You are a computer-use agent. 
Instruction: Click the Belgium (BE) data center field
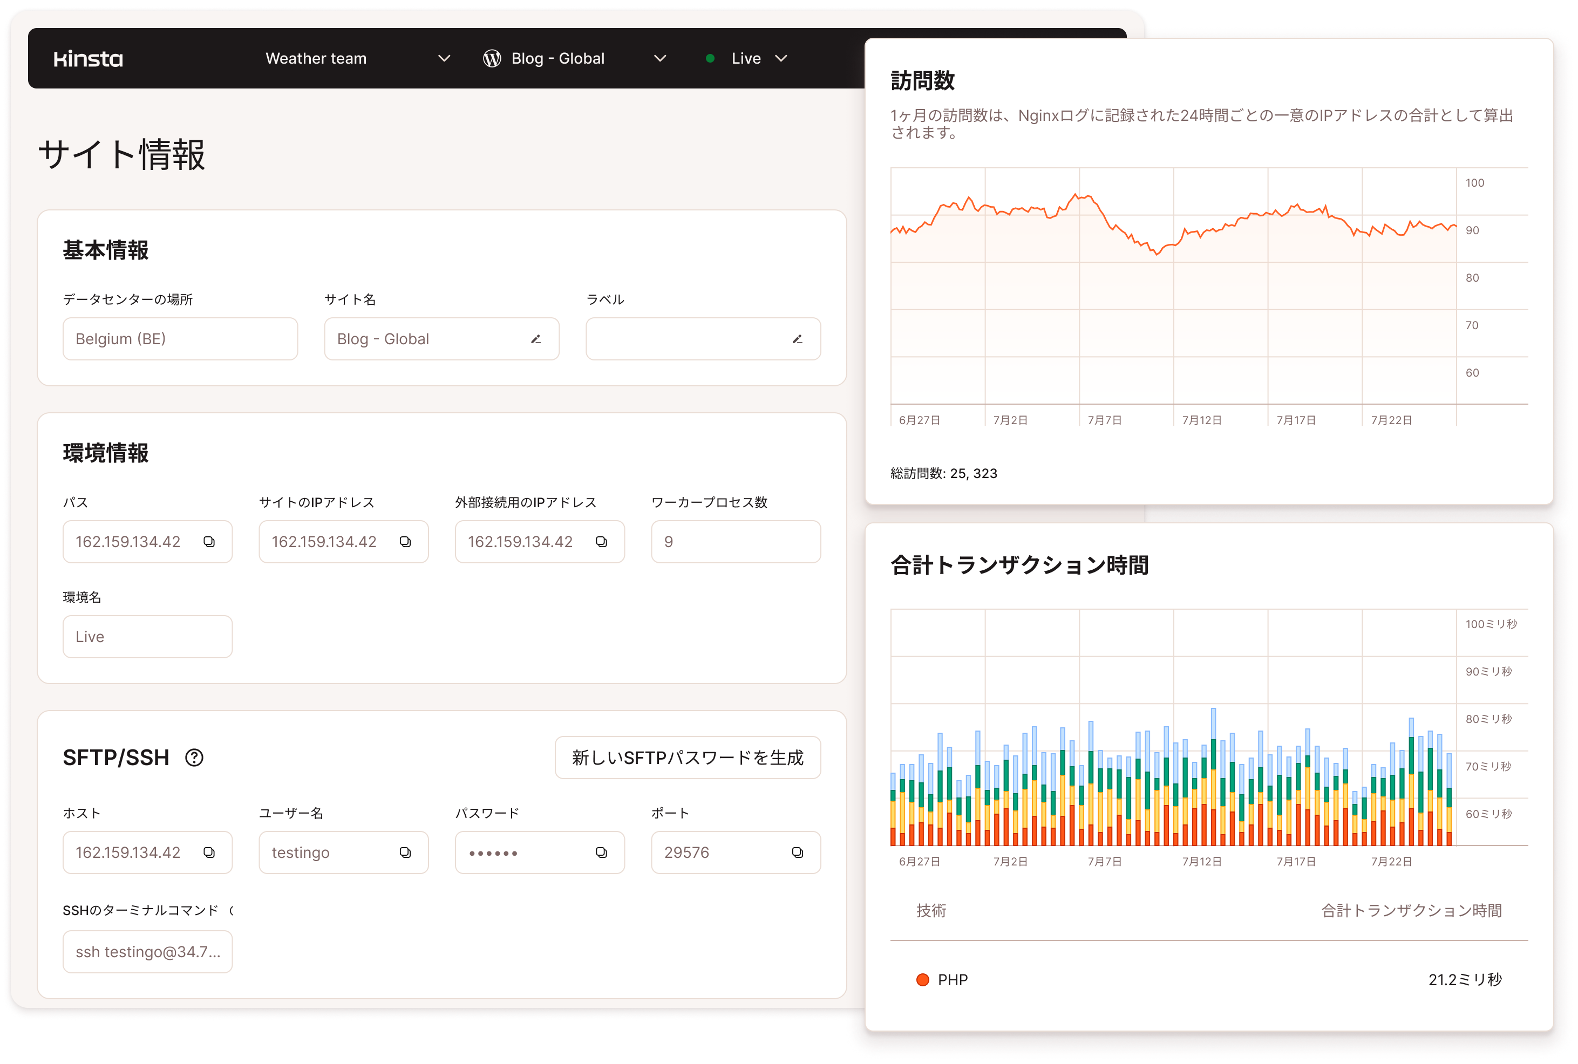pos(180,339)
